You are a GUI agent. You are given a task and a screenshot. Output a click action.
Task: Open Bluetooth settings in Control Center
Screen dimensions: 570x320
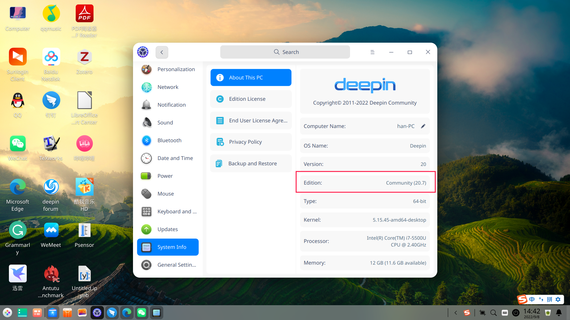tap(170, 140)
